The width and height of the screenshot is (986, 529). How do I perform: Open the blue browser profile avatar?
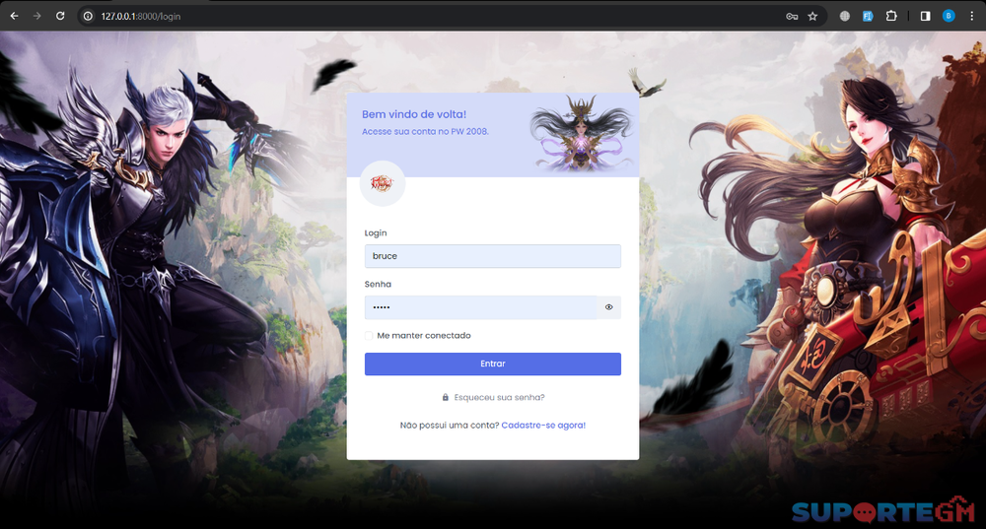[949, 16]
